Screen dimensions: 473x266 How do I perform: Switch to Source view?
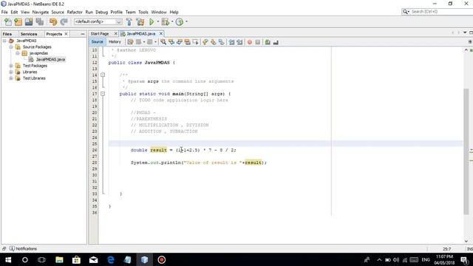pyautogui.click(x=97, y=42)
